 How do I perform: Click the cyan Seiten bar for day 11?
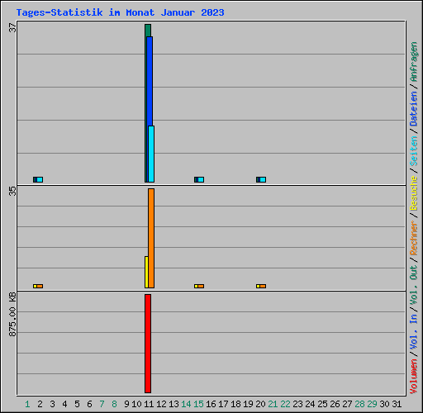151,154
